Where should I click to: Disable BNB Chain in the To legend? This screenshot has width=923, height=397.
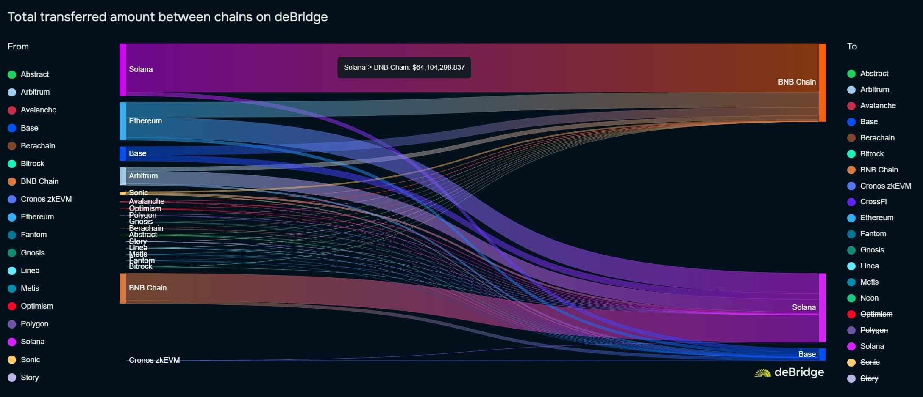873,170
